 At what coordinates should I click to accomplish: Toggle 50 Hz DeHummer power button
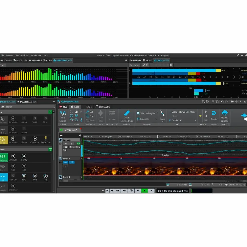click(35, 118)
